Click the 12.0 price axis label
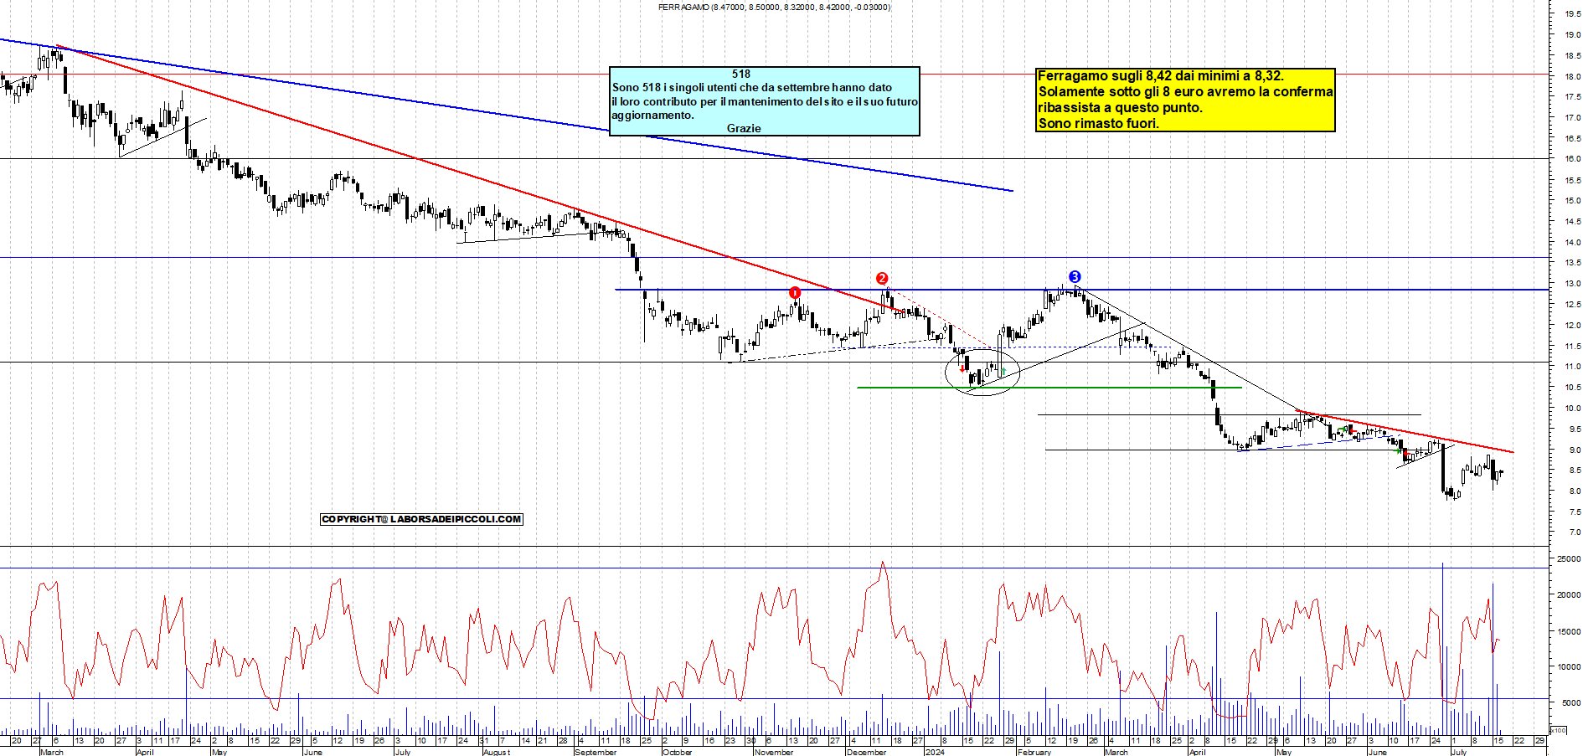The width and height of the screenshot is (1583, 756). [1572, 326]
